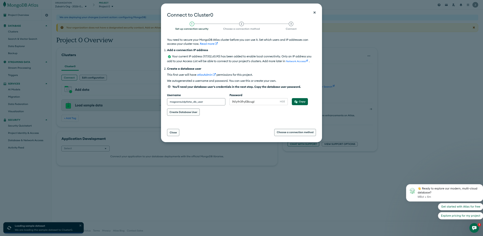This screenshot has width=483, height=236.
Task: Open the organization dropdown
Action: tap(71, 7)
